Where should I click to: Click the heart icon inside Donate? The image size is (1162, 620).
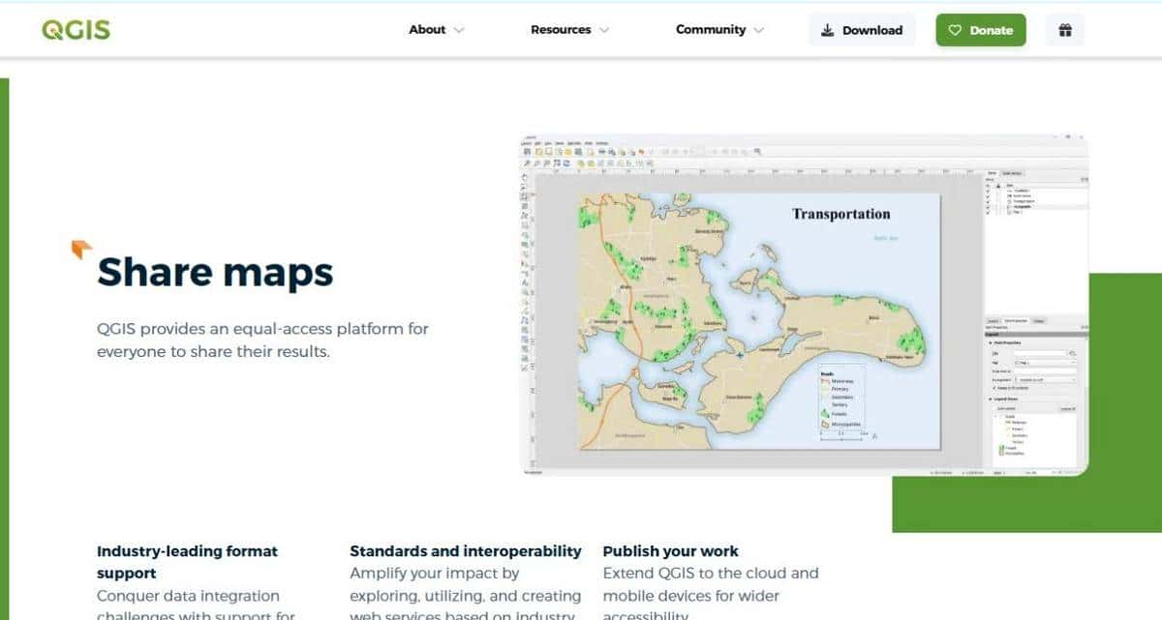(955, 30)
